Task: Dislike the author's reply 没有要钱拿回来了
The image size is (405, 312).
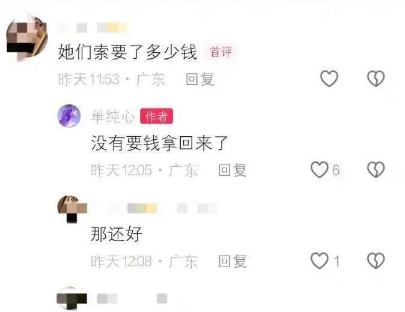Action: coord(376,170)
